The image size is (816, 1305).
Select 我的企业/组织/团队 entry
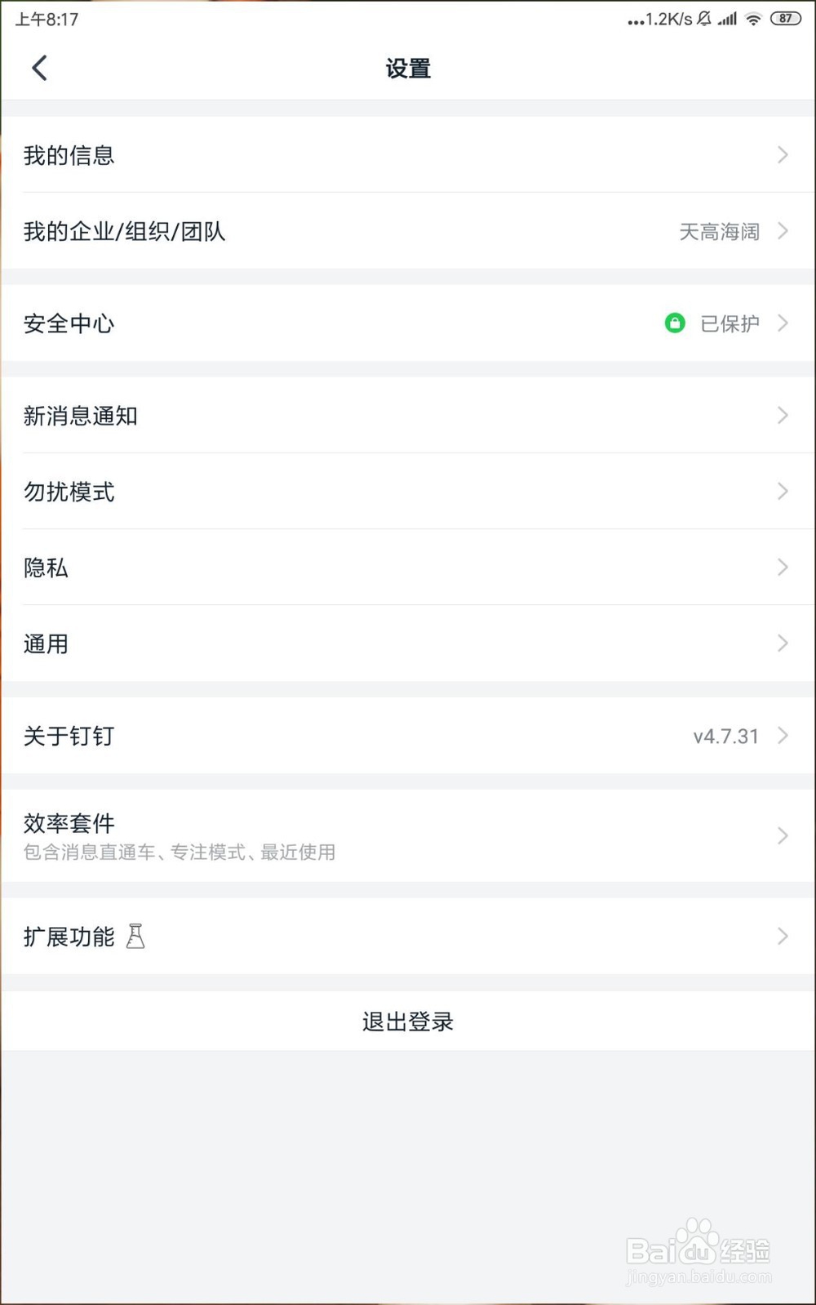click(125, 232)
